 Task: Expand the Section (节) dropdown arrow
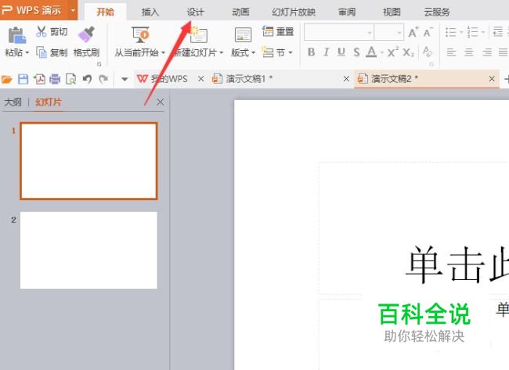(291, 52)
